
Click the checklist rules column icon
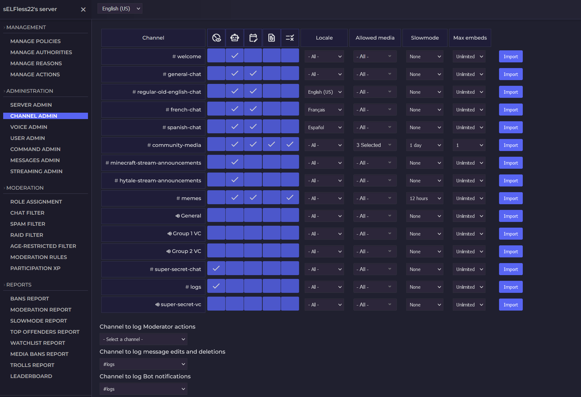(x=290, y=38)
